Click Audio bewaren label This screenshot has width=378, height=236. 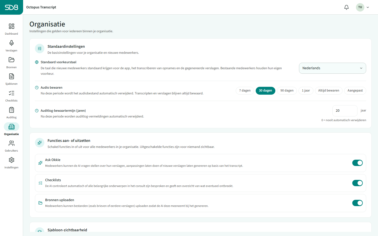[x=51, y=88]
